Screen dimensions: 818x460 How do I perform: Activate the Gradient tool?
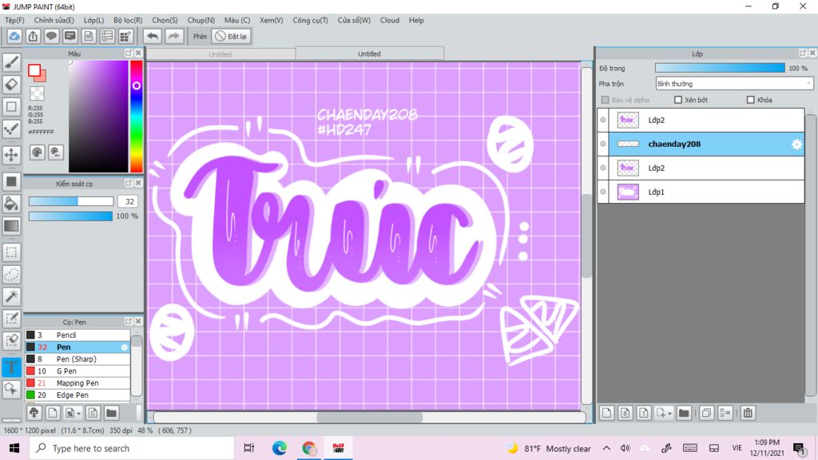click(11, 226)
